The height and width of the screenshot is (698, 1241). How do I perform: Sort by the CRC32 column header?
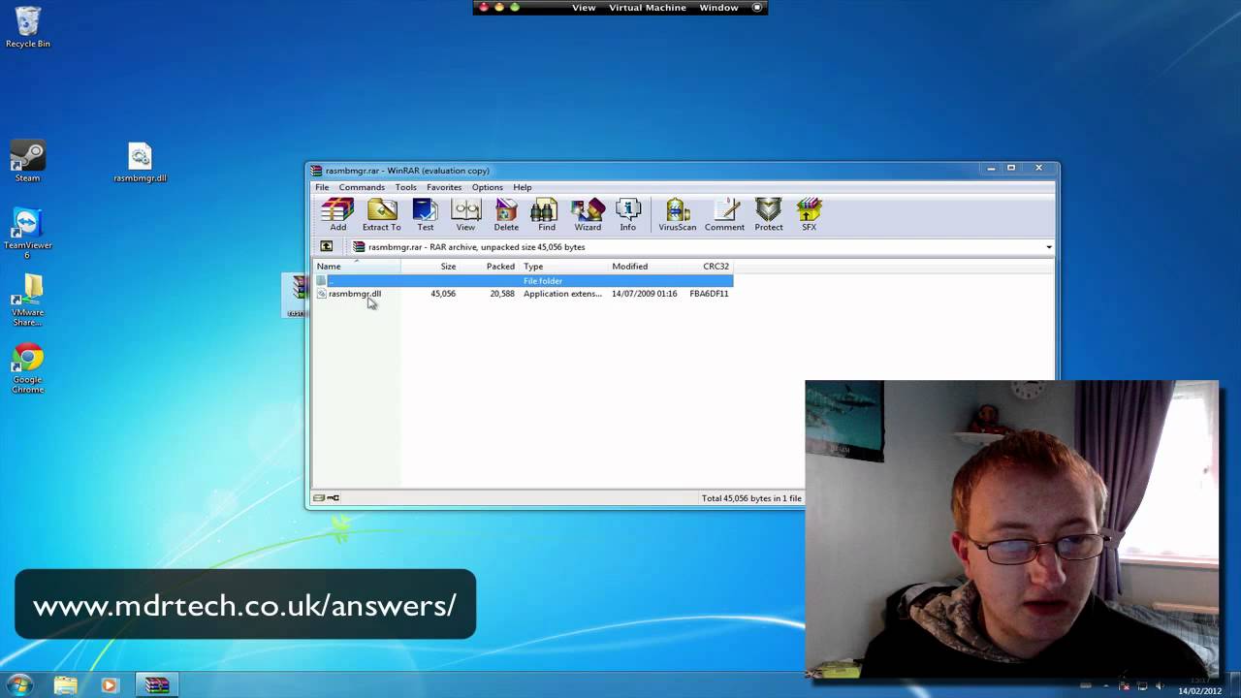(x=709, y=267)
